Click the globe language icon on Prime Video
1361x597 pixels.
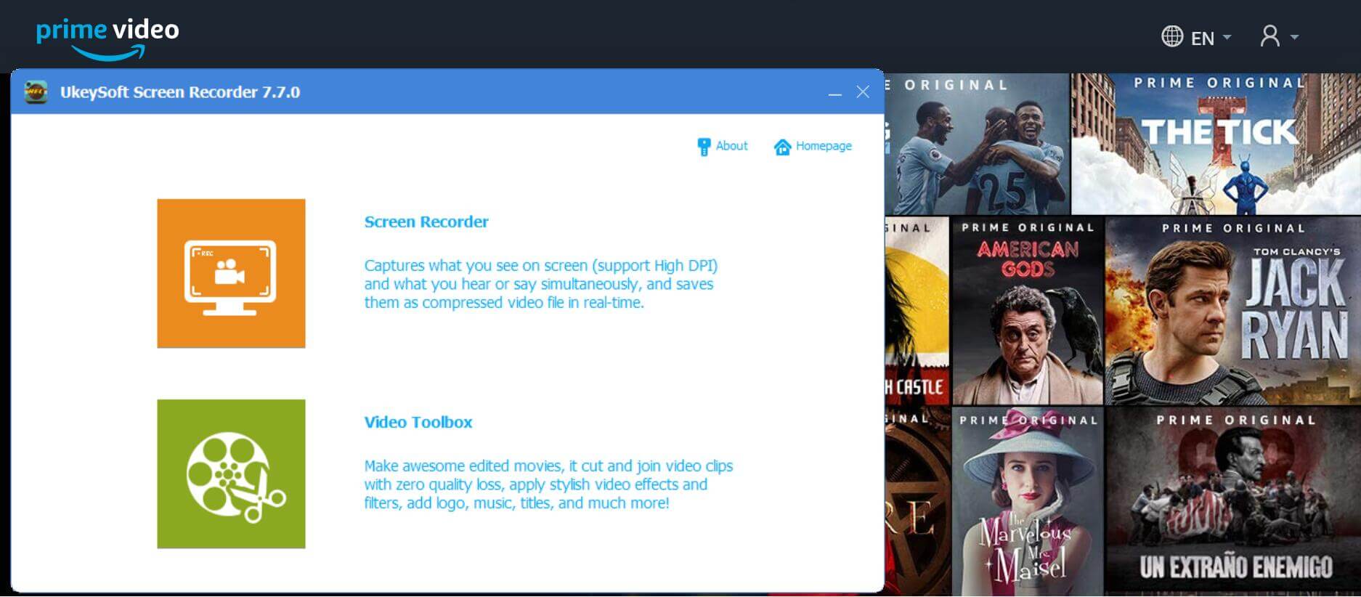click(x=1172, y=36)
